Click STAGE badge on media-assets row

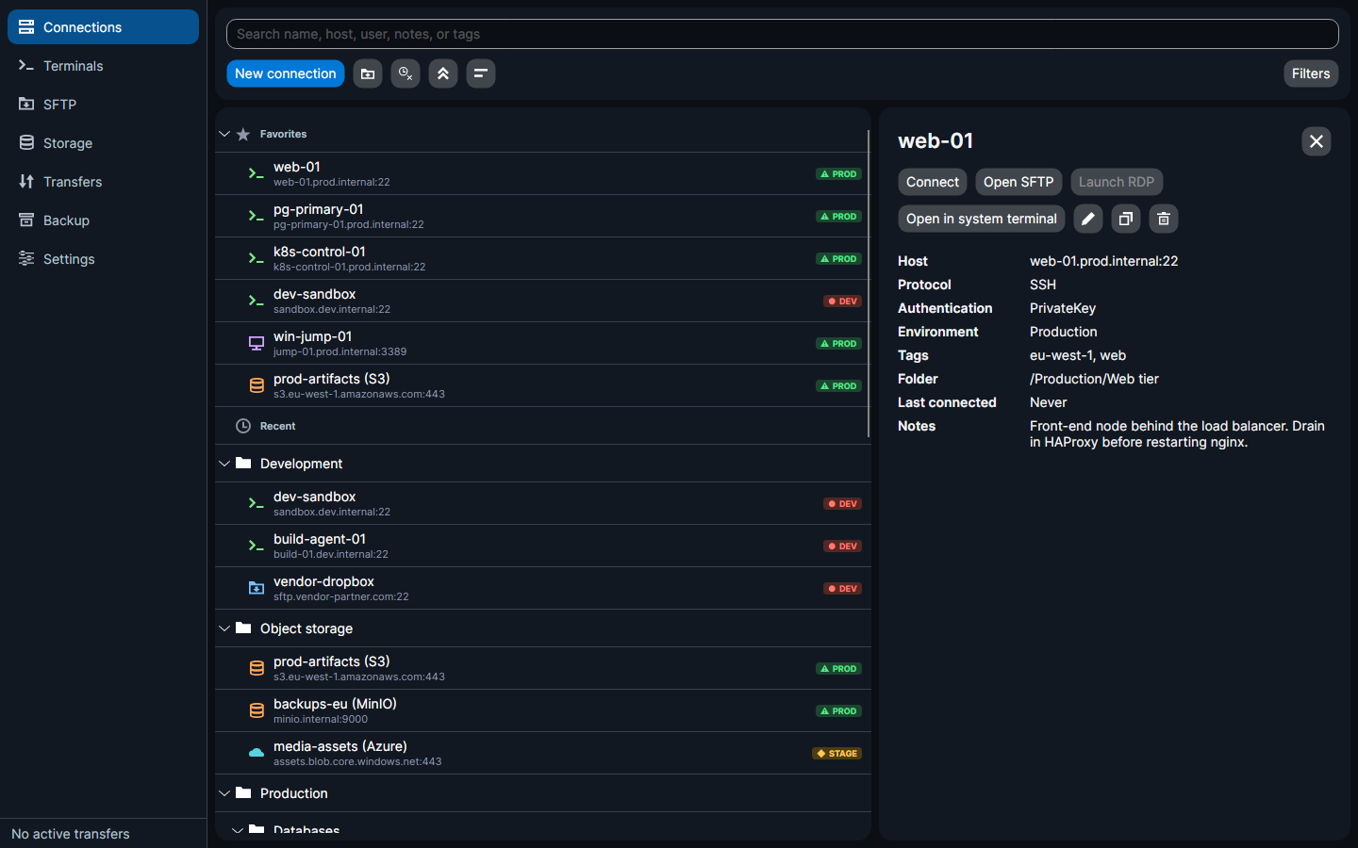pos(836,754)
